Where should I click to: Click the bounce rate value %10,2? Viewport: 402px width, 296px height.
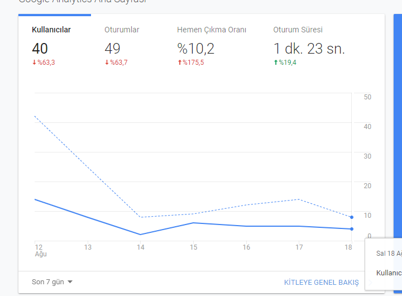[195, 49]
